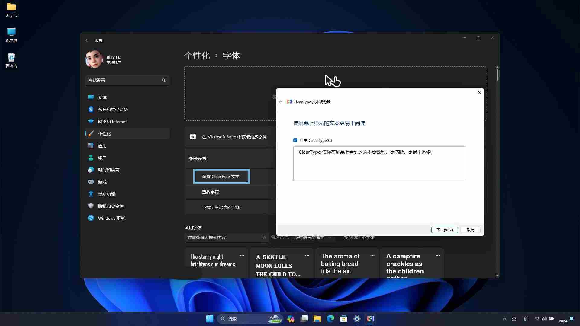The height and width of the screenshot is (326, 580).
Task: Open File Explorer from the taskbar
Action: click(x=317, y=319)
